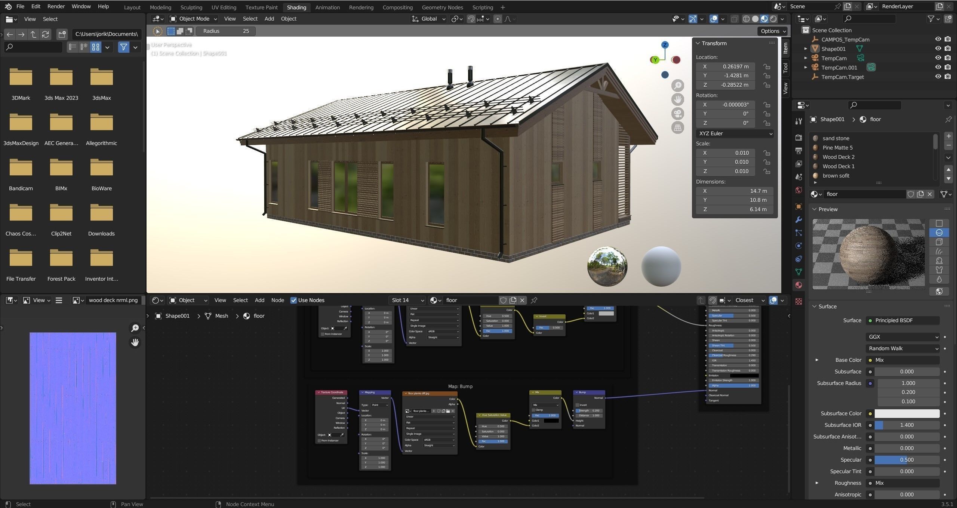This screenshot has height=508, width=957.
Task: Toggle viewport overlays
Action: pyautogui.click(x=714, y=19)
